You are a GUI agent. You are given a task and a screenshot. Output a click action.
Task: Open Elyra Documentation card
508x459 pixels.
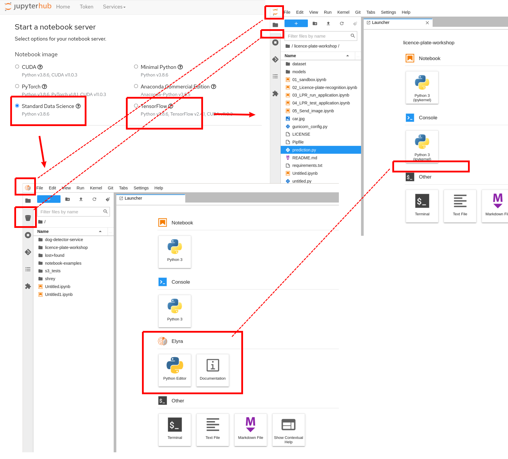click(213, 371)
